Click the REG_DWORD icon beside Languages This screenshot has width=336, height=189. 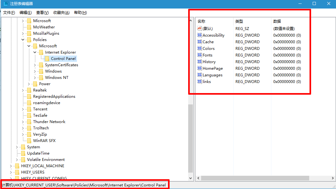pos(200,75)
